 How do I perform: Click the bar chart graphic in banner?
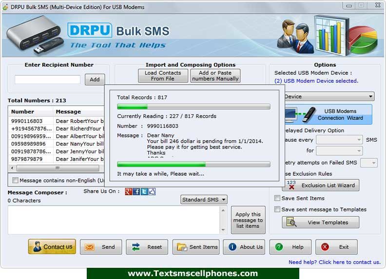coord(331,35)
